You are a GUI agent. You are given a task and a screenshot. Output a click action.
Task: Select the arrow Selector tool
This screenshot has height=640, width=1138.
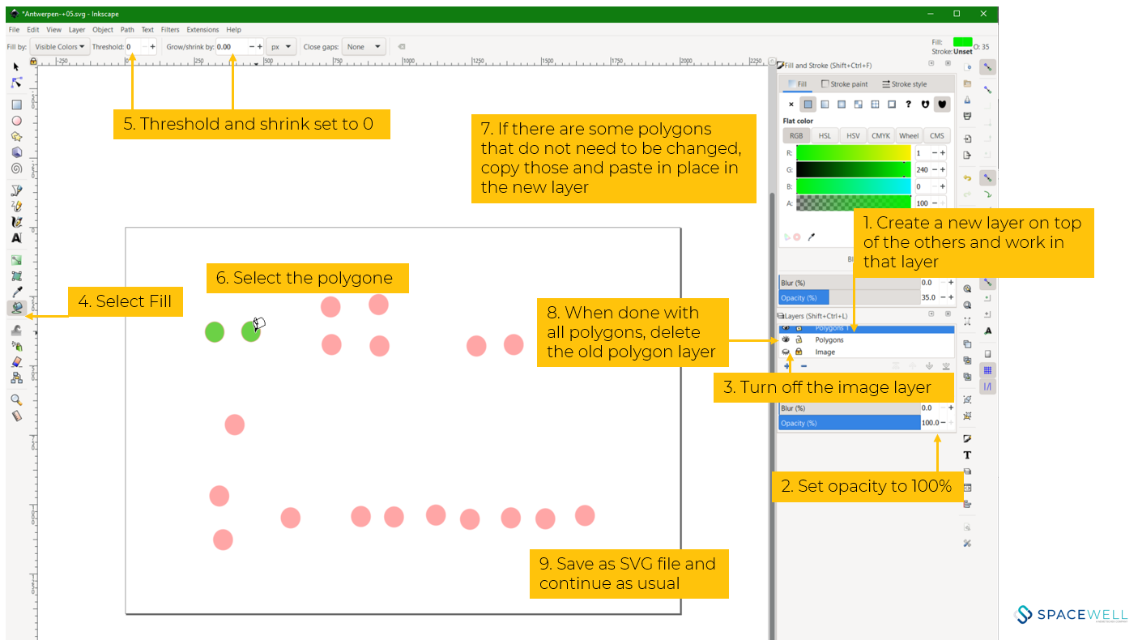(16, 67)
